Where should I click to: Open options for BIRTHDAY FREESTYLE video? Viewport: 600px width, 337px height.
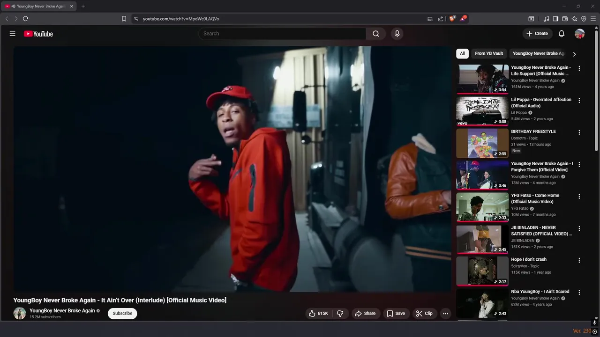pos(579,132)
